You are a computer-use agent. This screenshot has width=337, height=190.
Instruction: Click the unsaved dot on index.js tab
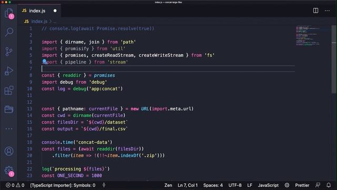point(55,11)
